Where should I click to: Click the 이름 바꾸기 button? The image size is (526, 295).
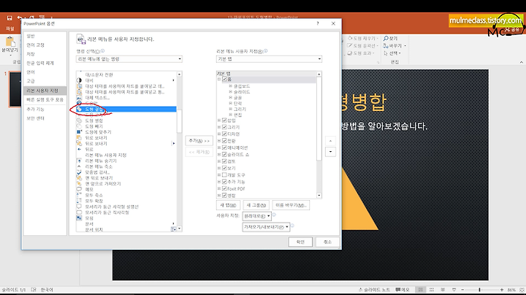click(x=291, y=205)
